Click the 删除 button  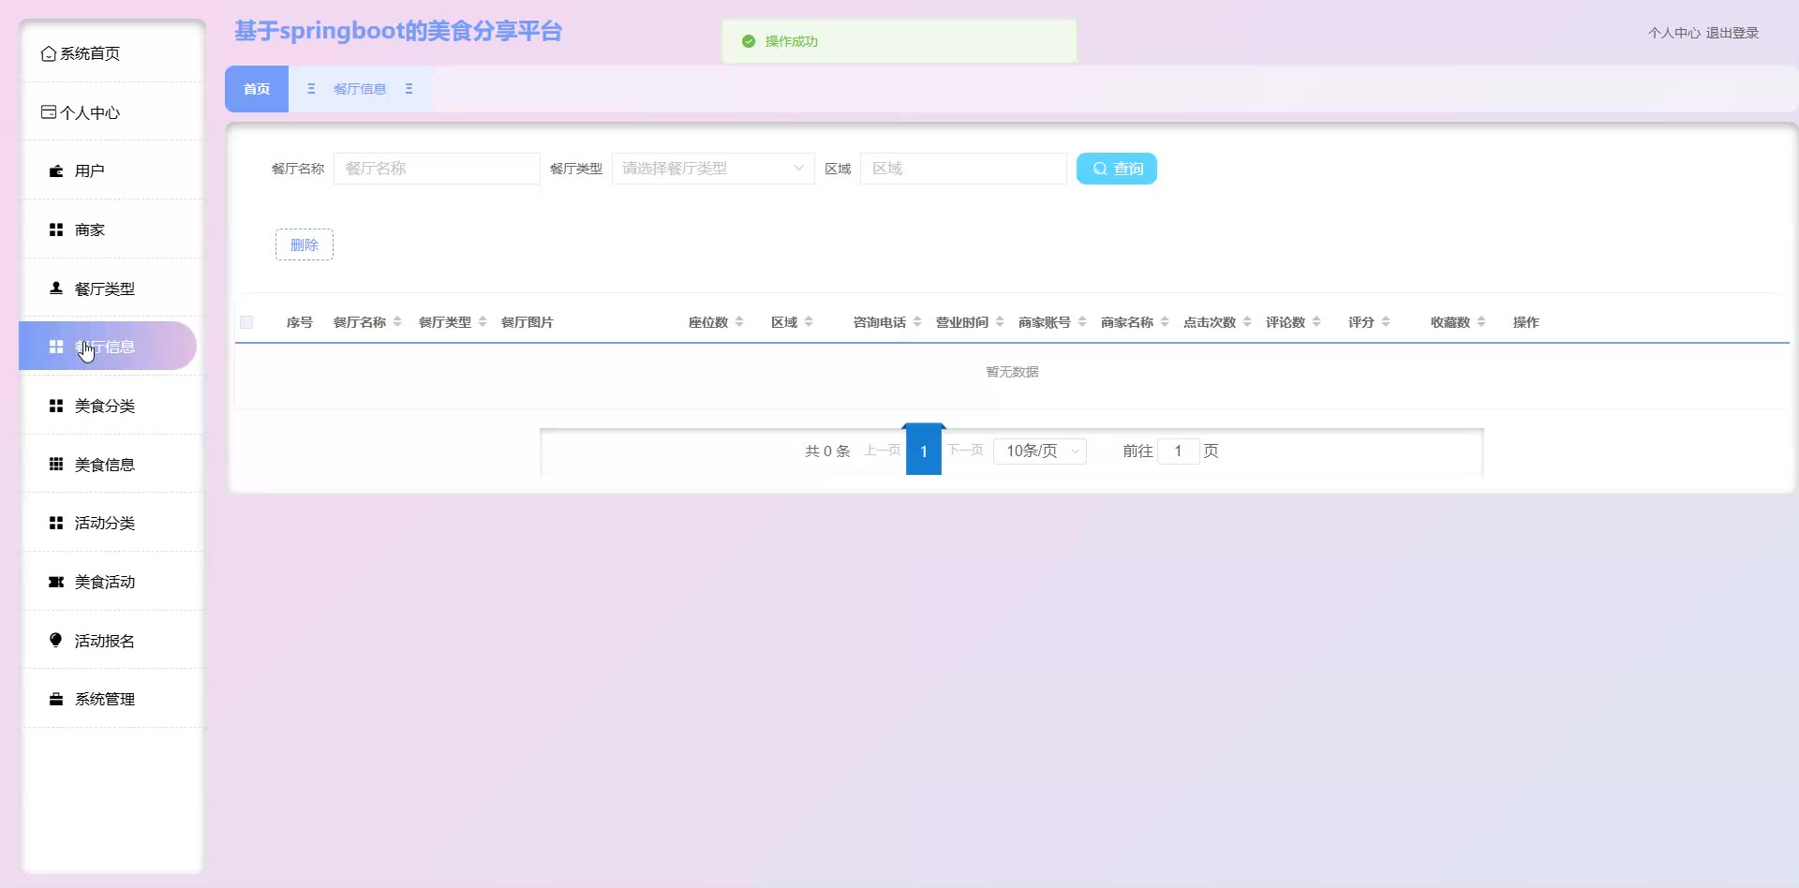pyautogui.click(x=305, y=244)
